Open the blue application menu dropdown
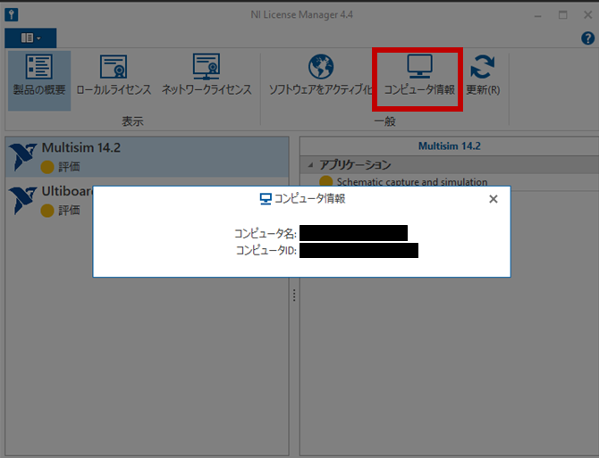 pyautogui.click(x=31, y=38)
